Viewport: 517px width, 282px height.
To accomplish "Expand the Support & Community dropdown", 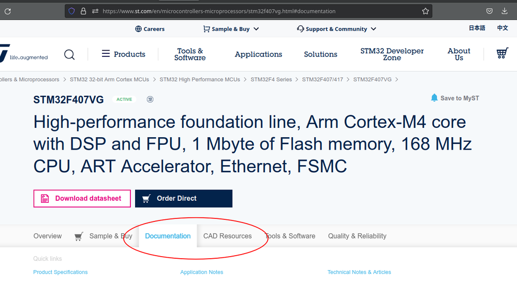I will click(336, 29).
